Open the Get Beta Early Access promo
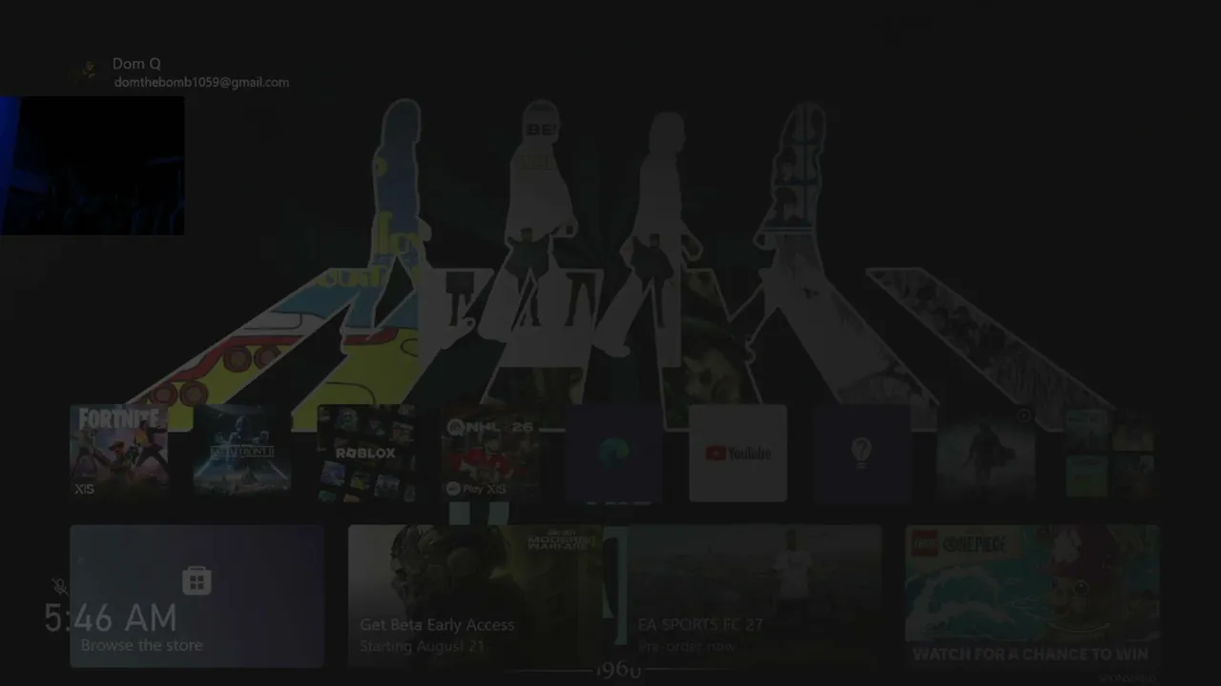 click(475, 596)
